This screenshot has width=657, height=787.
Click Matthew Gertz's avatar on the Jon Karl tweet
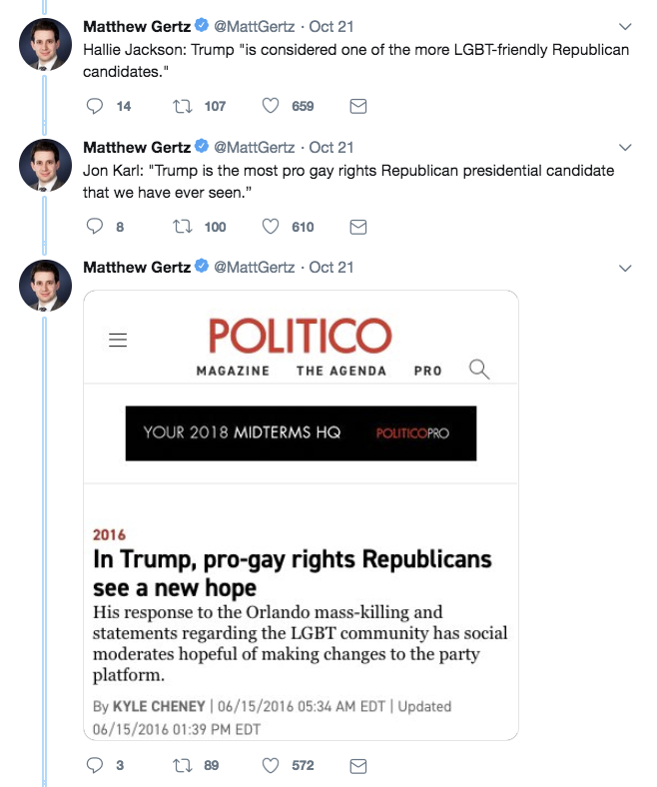point(46,165)
